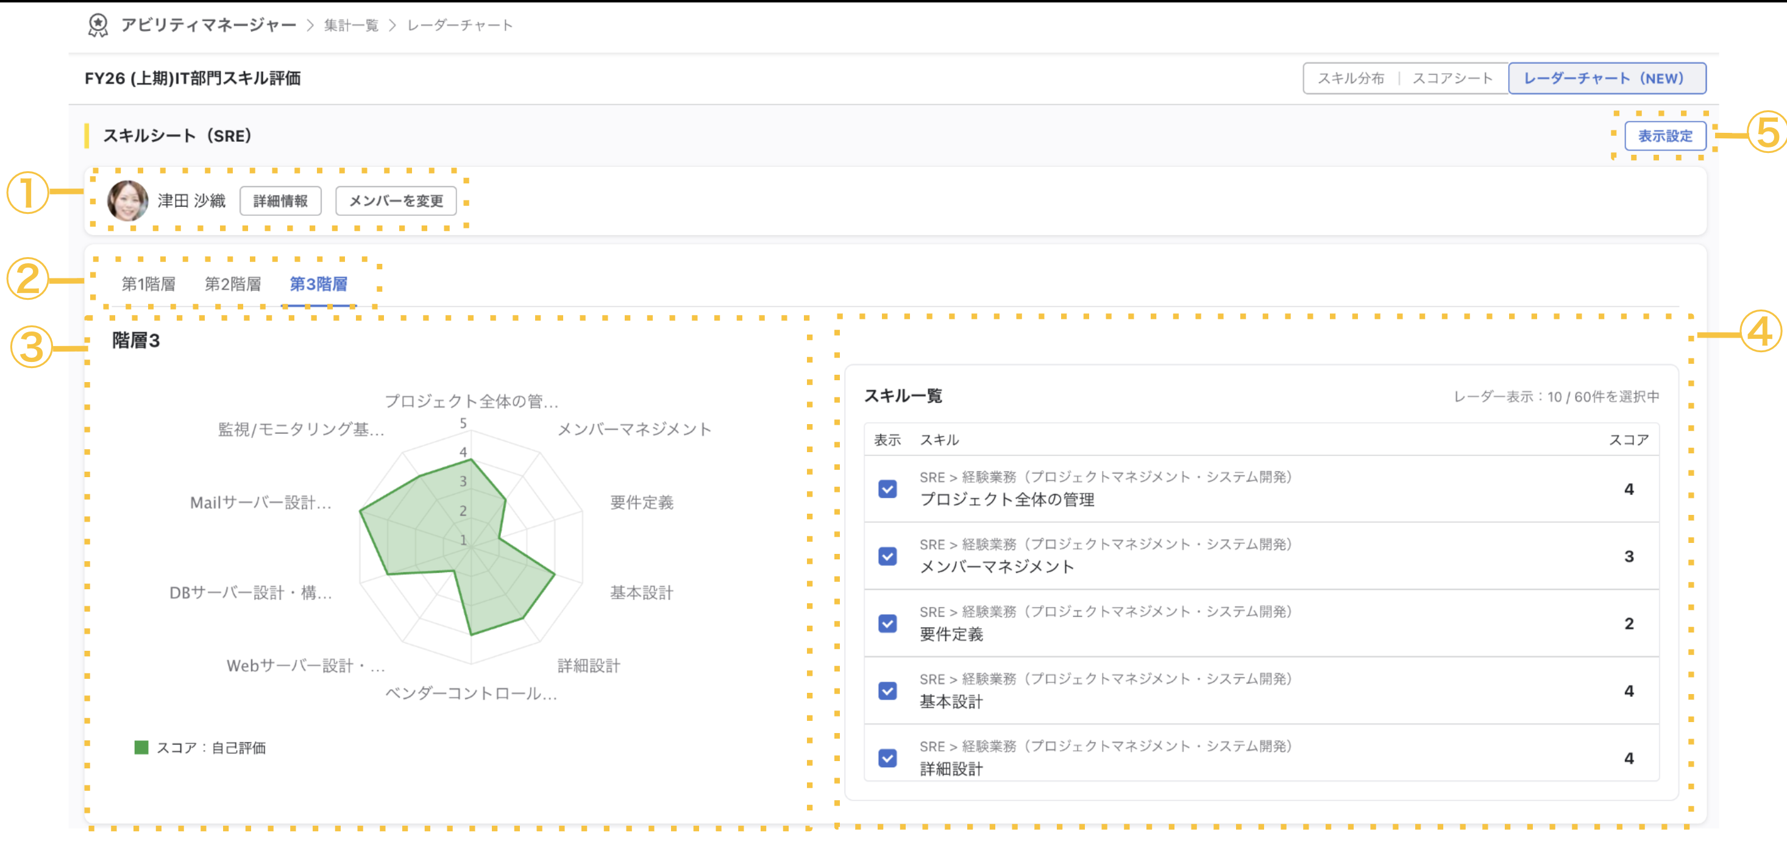Select 第3階層 tab
The width and height of the screenshot is (1787, 847).
[318, 284]
